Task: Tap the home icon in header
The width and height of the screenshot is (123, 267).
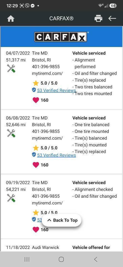Action: point(11,19)
